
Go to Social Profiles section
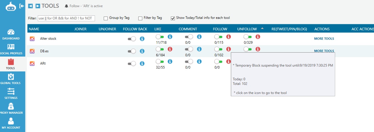pos(11,49)
